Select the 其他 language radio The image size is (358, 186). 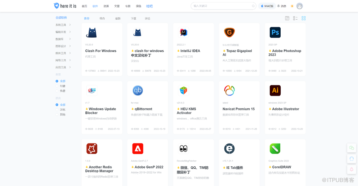60,114
